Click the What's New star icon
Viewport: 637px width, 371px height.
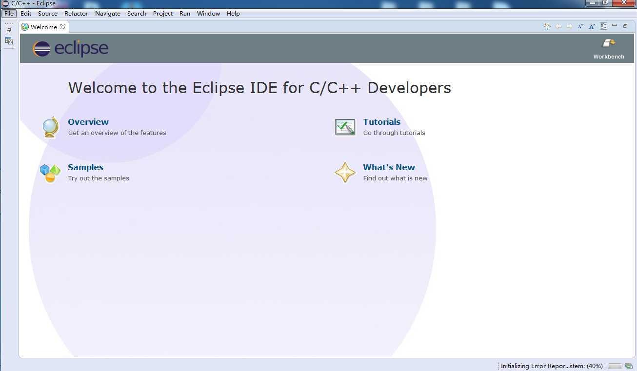pos(345,173)
